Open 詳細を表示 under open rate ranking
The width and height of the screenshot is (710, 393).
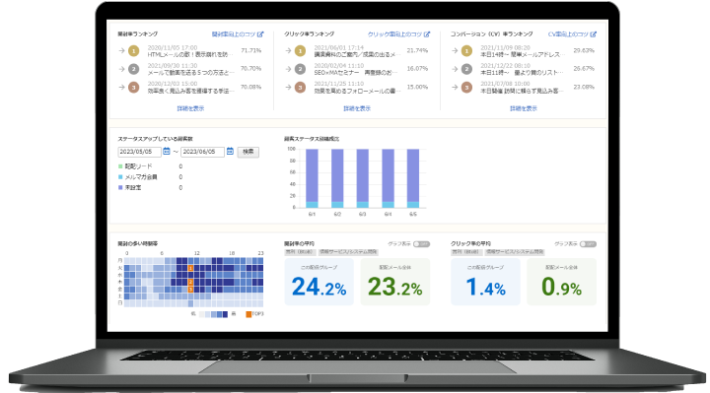tap(190, 108)
